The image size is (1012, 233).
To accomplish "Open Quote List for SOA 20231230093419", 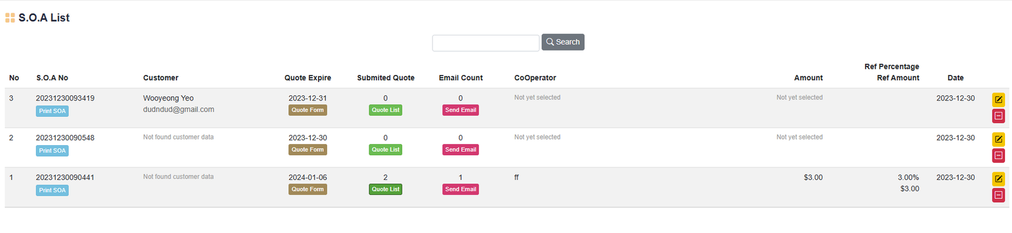I will 385,110.
